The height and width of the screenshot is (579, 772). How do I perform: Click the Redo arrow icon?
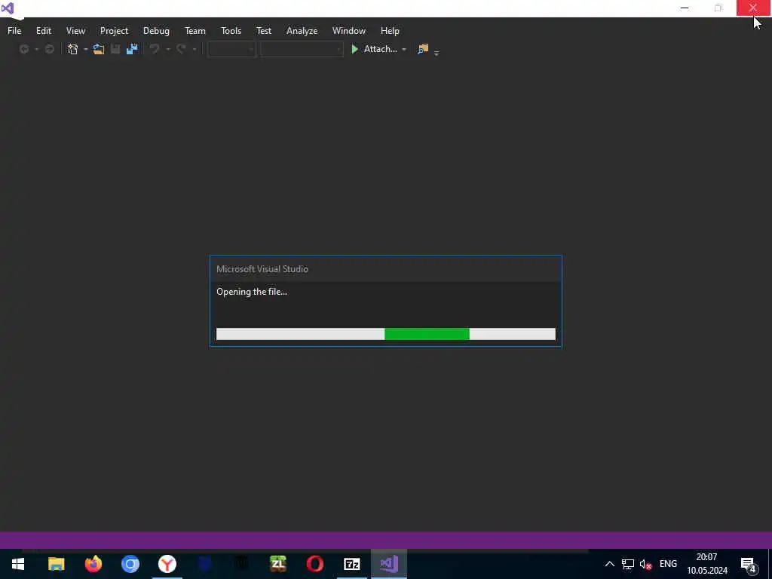(181, 49)
